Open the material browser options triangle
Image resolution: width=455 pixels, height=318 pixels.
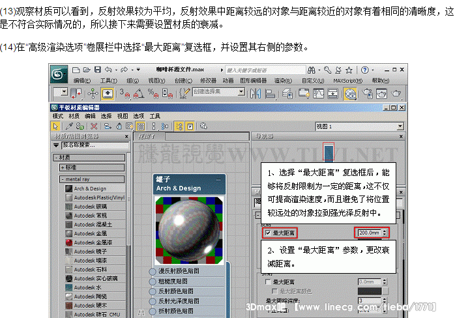[x=56, y=145]
